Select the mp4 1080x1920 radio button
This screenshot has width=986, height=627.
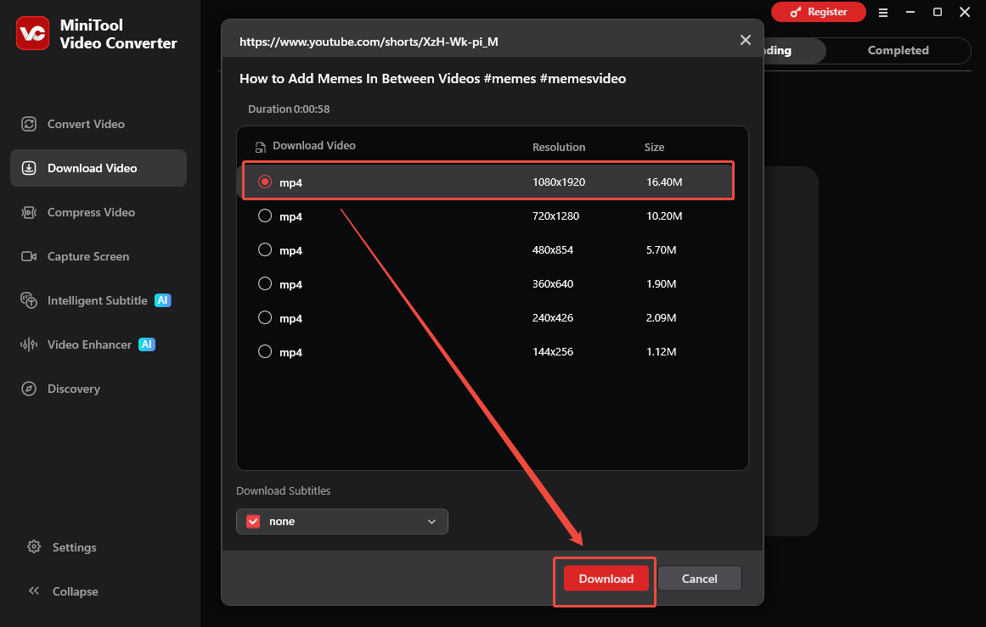265,182
